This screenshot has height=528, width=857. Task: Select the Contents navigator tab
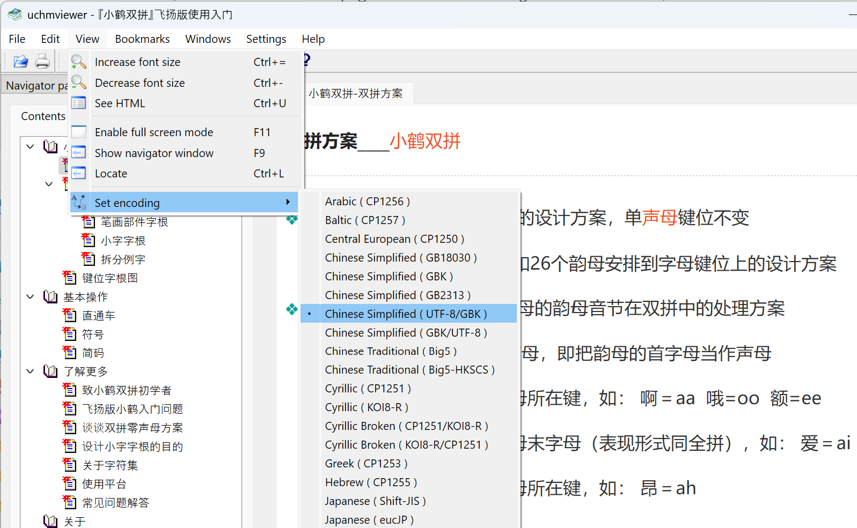(x=43, y=116)
